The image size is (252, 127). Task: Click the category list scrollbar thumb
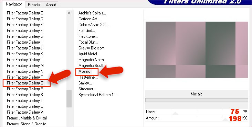pos(69,99)
